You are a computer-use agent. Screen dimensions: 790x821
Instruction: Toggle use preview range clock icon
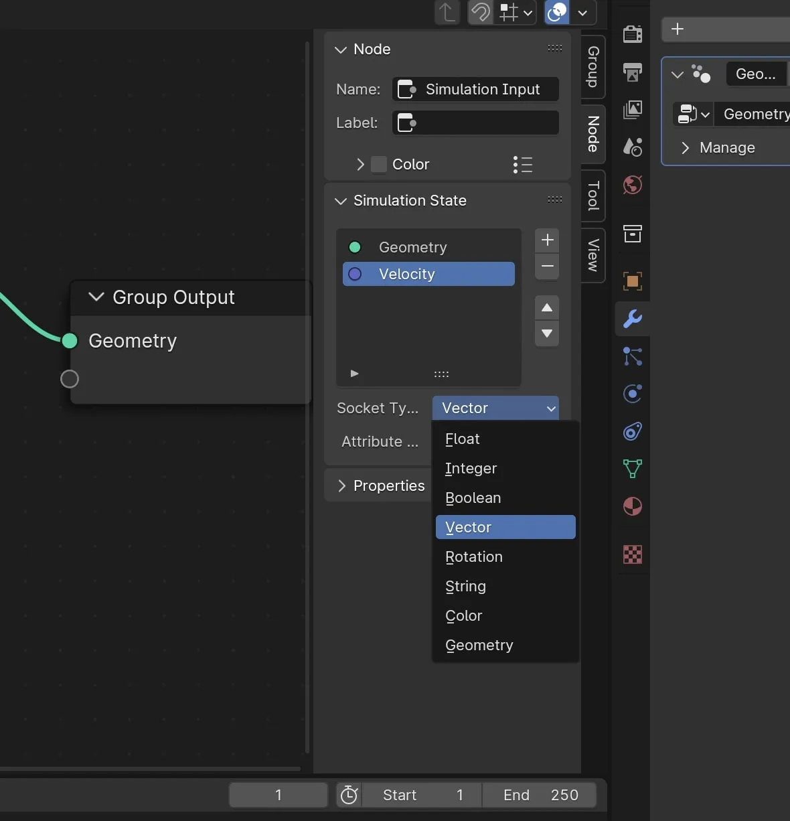349,795
